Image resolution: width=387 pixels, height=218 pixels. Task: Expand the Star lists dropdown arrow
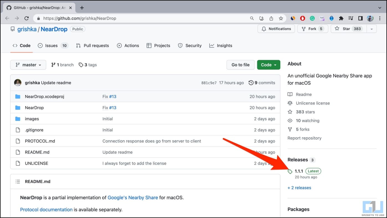pyautogui.click(x=372, y=29)
